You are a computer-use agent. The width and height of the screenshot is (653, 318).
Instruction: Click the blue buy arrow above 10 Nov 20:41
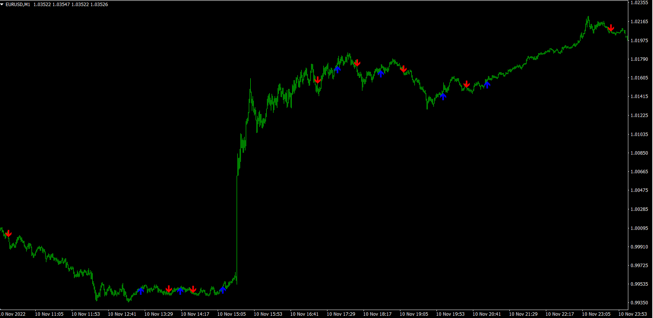point(487,85)
